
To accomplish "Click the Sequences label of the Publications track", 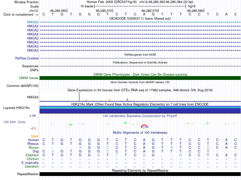I will coord(30,66).
